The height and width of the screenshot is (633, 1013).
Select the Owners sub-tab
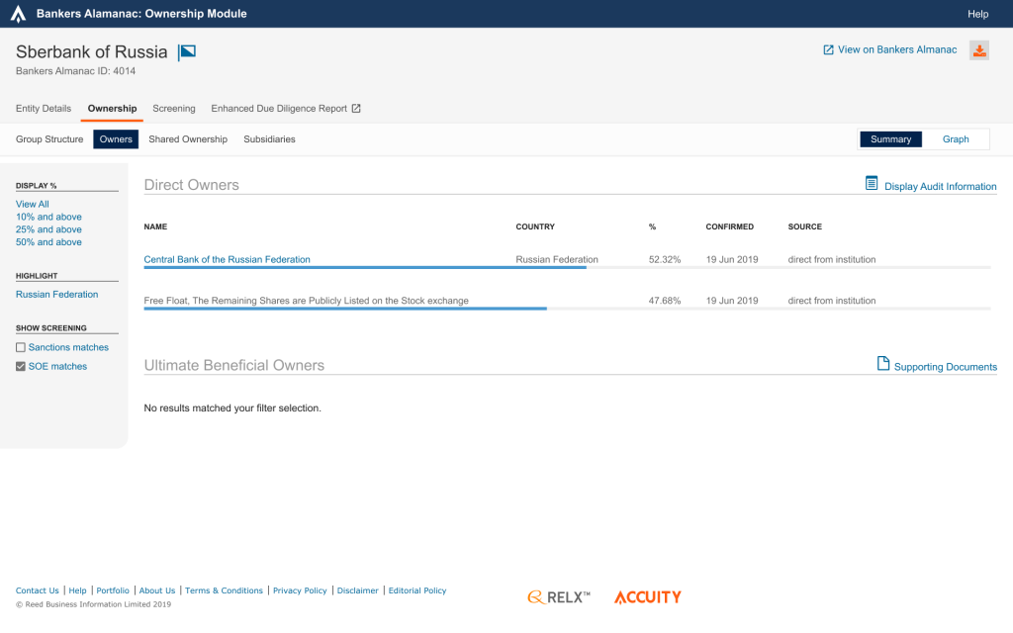[116, 139]
